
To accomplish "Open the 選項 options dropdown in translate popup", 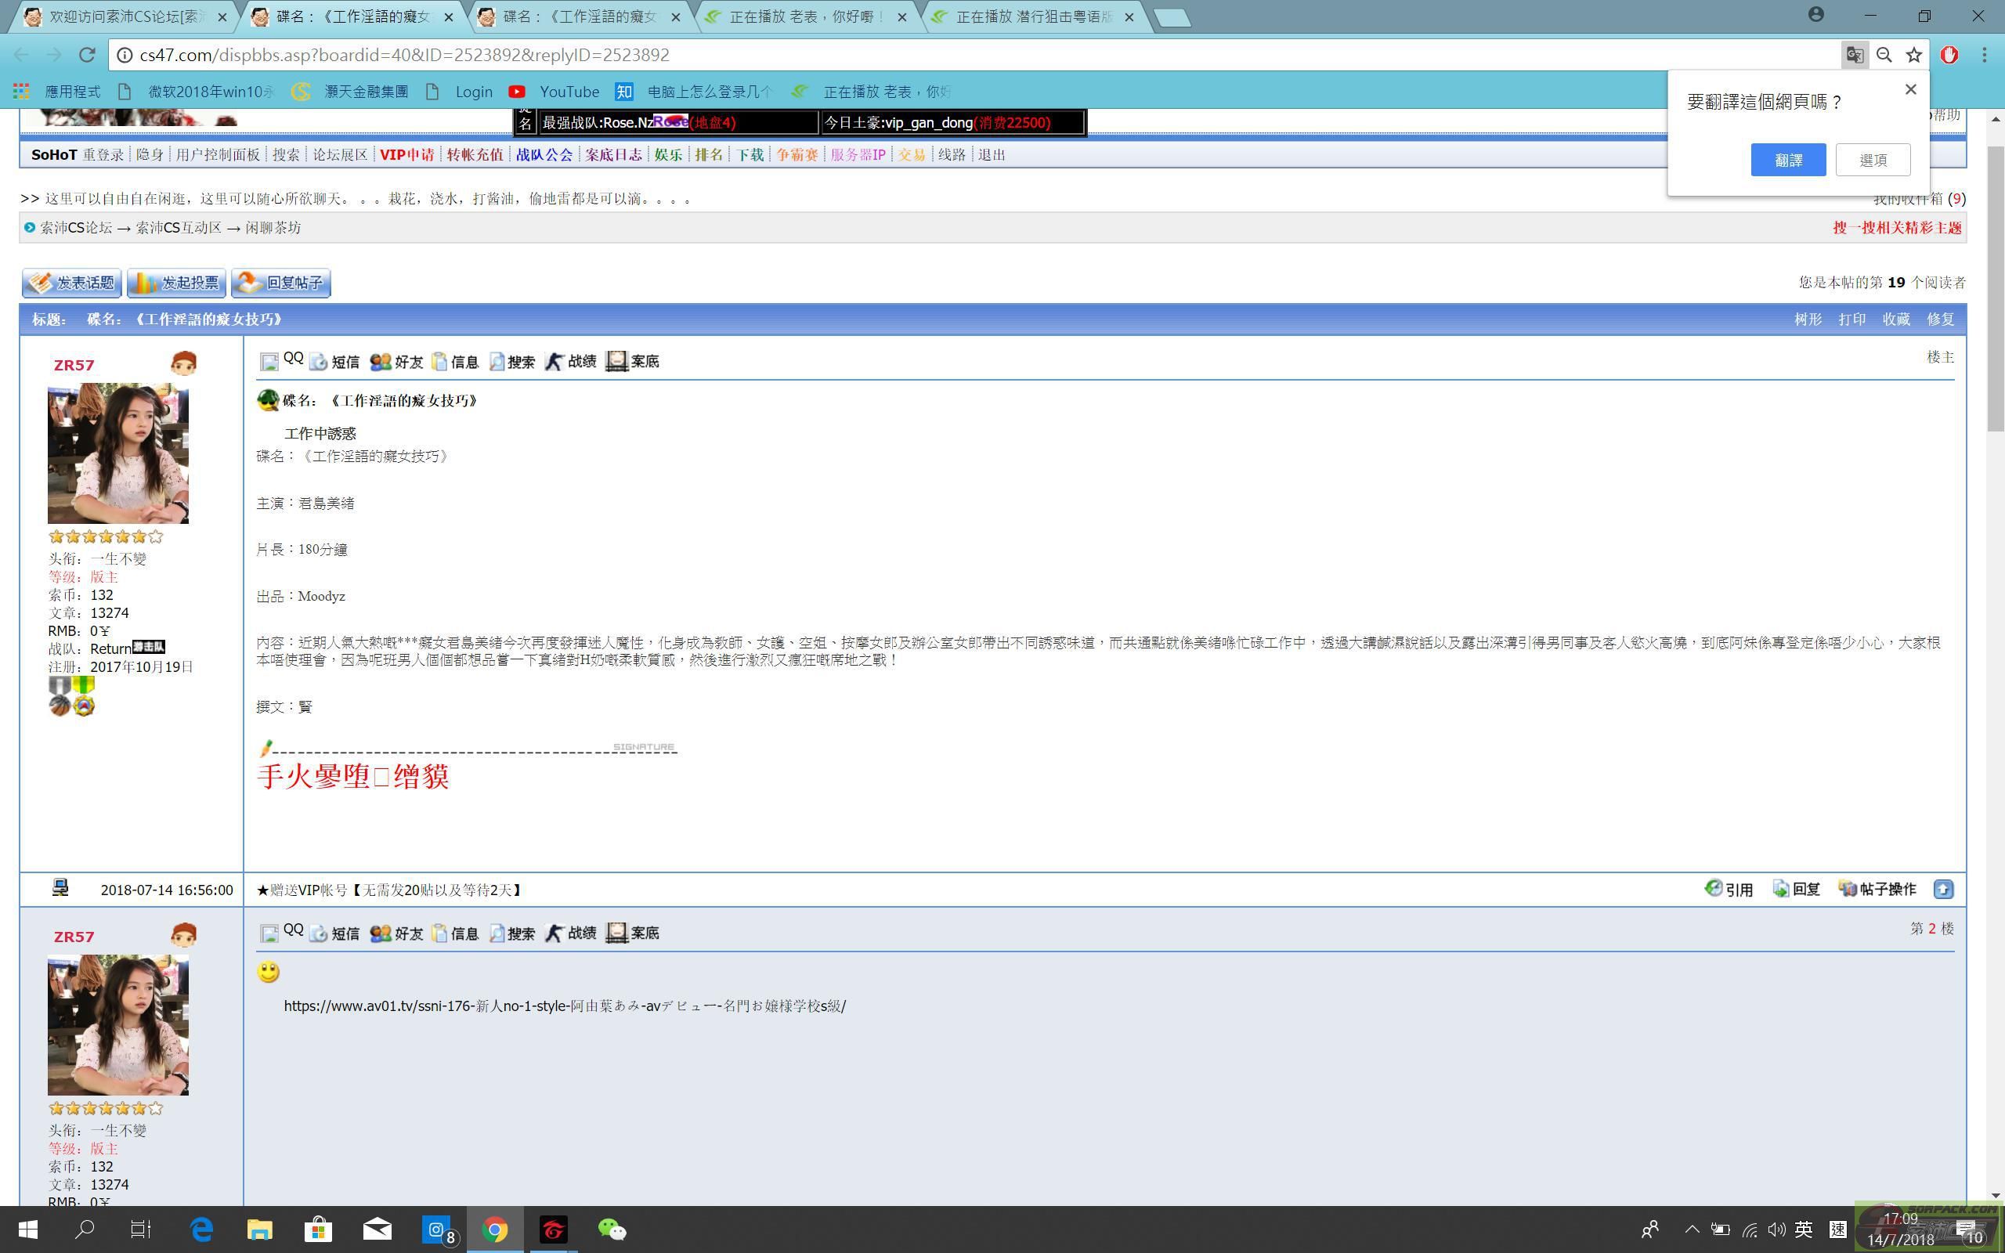I will [1873, 160].
